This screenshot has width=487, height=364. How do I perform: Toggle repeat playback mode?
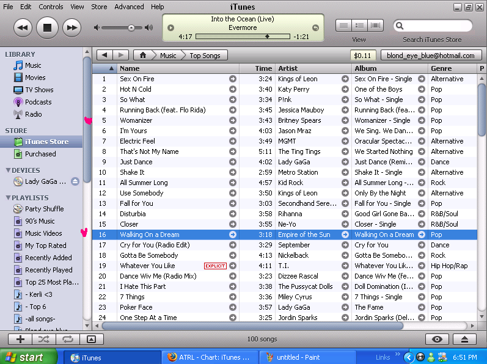[x=67, y=339]
